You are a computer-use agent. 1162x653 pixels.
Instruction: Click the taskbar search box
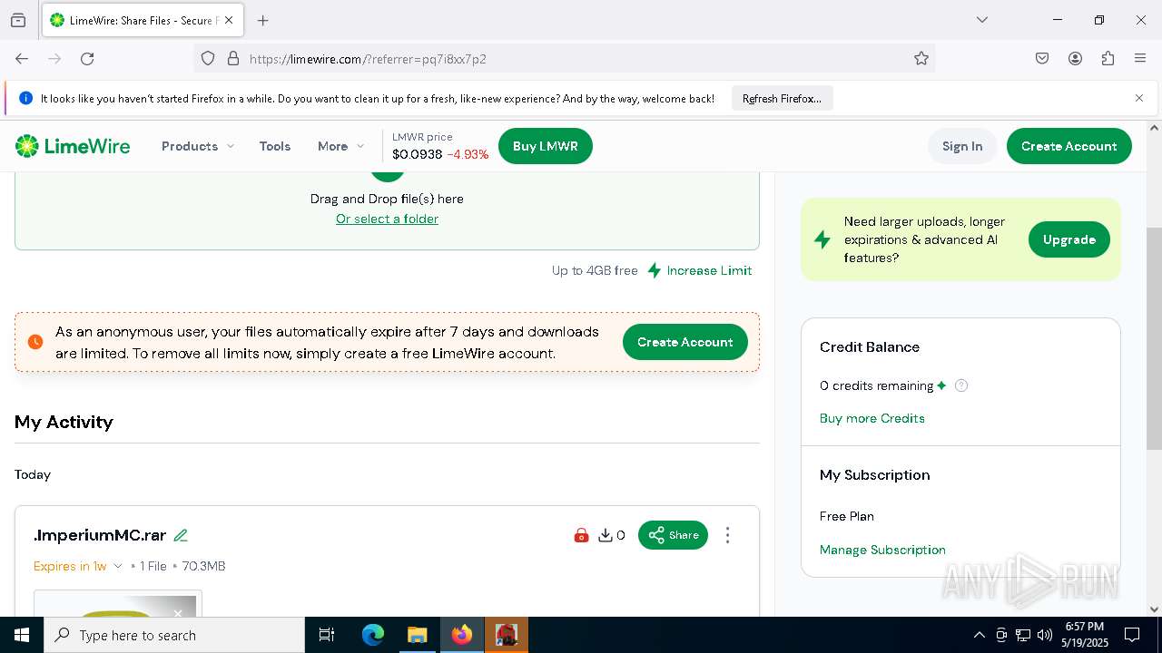(x=174, y=635)
